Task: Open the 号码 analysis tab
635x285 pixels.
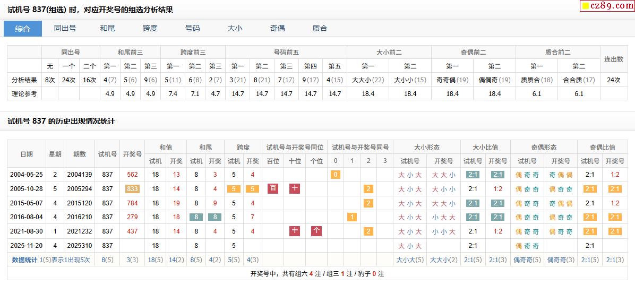Action: [192, 29]
